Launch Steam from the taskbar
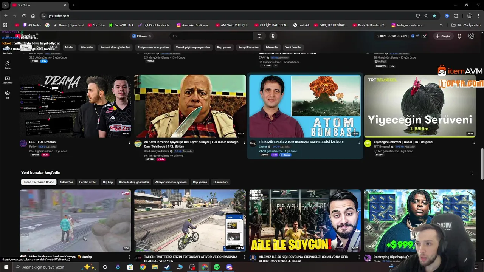The image size is (484, 272). [167, 267]
